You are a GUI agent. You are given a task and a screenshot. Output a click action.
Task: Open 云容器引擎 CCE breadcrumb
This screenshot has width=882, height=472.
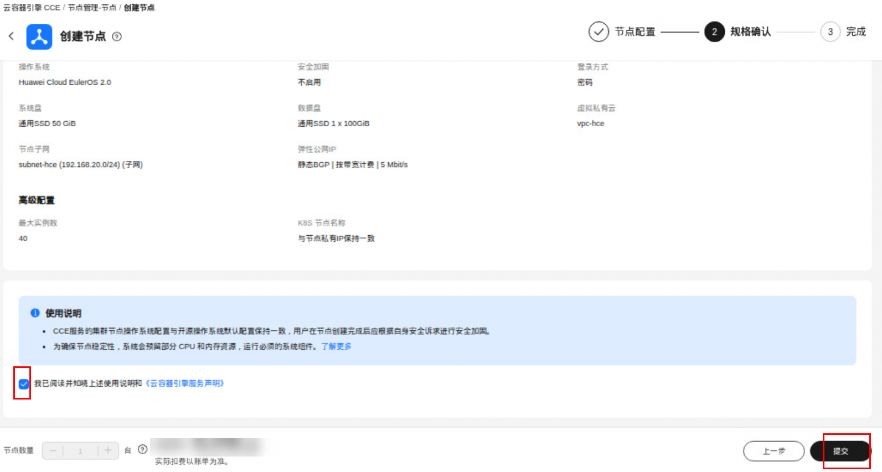32,8
